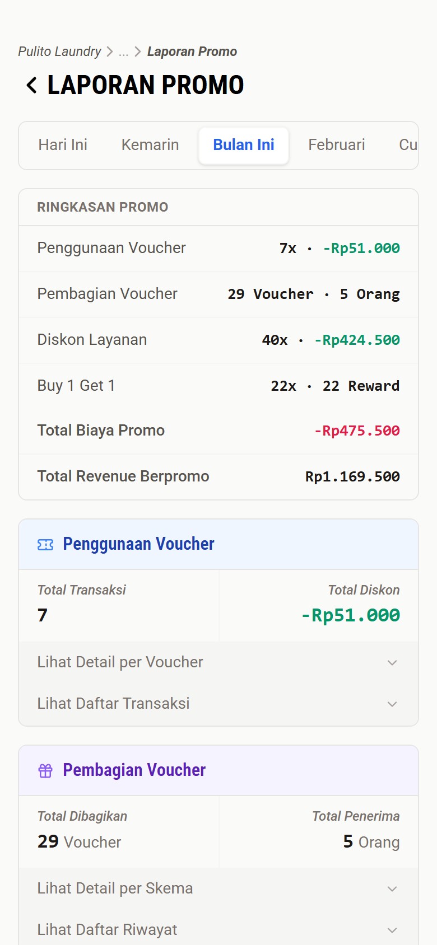The image size is (437, 945).
Task: Switch to the Februari tab
Action: (336, 145)
